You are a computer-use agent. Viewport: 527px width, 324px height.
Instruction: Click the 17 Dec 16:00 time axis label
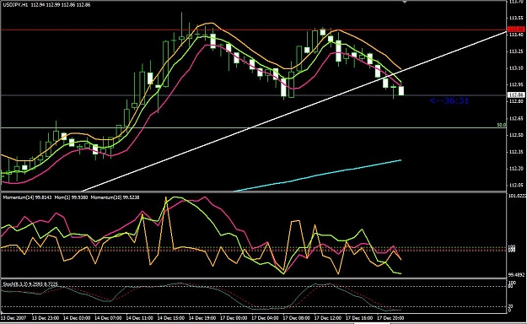click(359, 318)
